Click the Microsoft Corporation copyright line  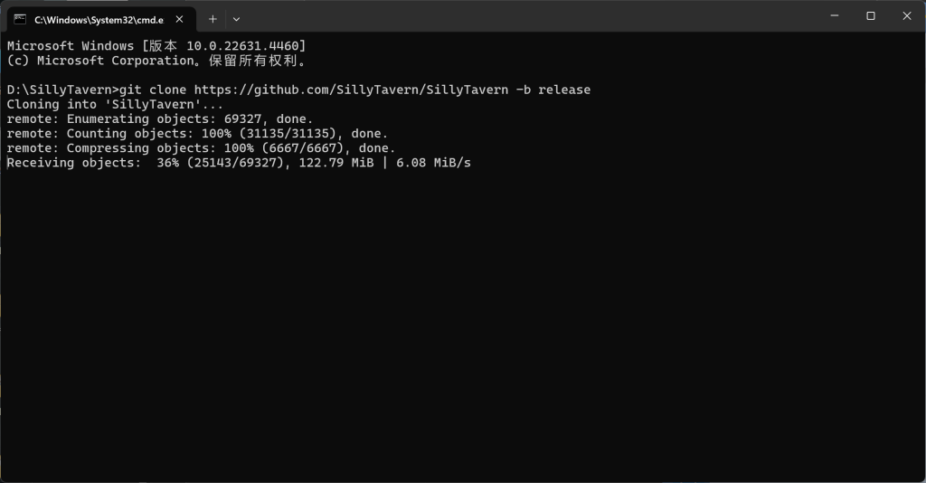156,61
